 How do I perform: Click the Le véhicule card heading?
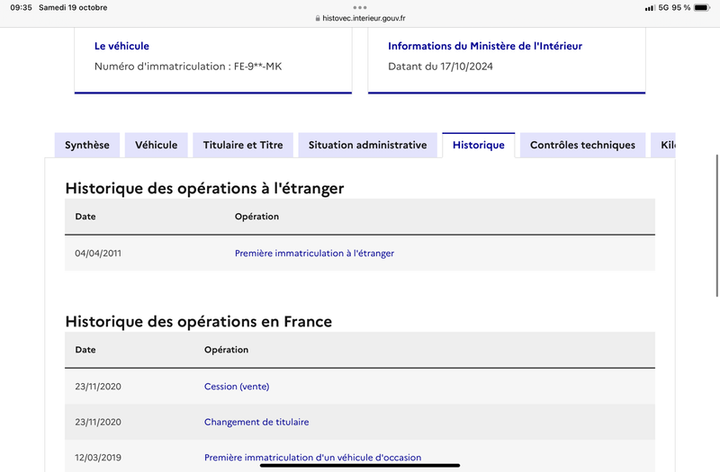click(121, 46)
